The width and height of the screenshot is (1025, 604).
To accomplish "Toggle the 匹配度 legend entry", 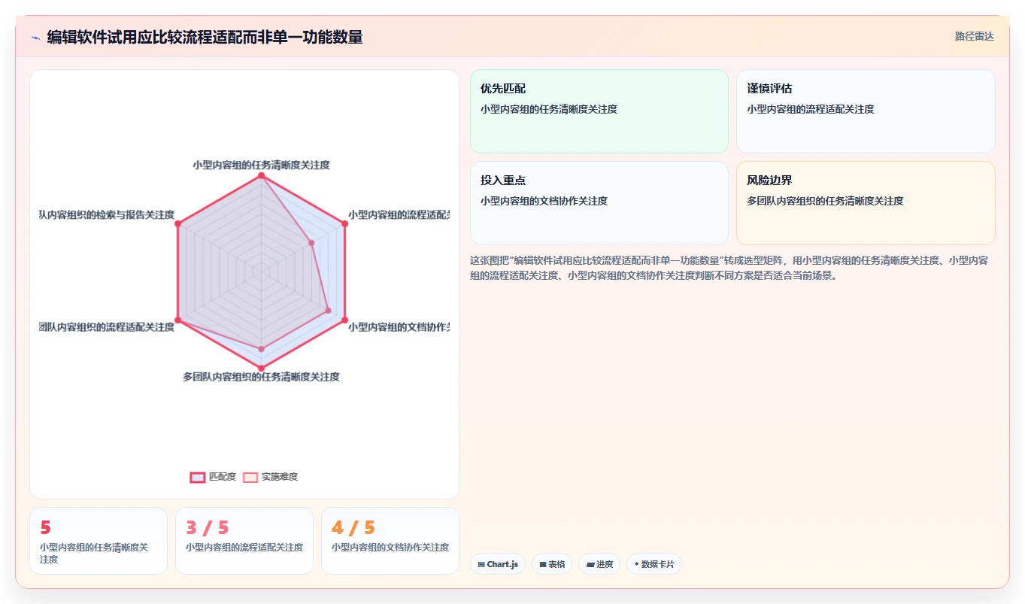I will tap(213, 477).
